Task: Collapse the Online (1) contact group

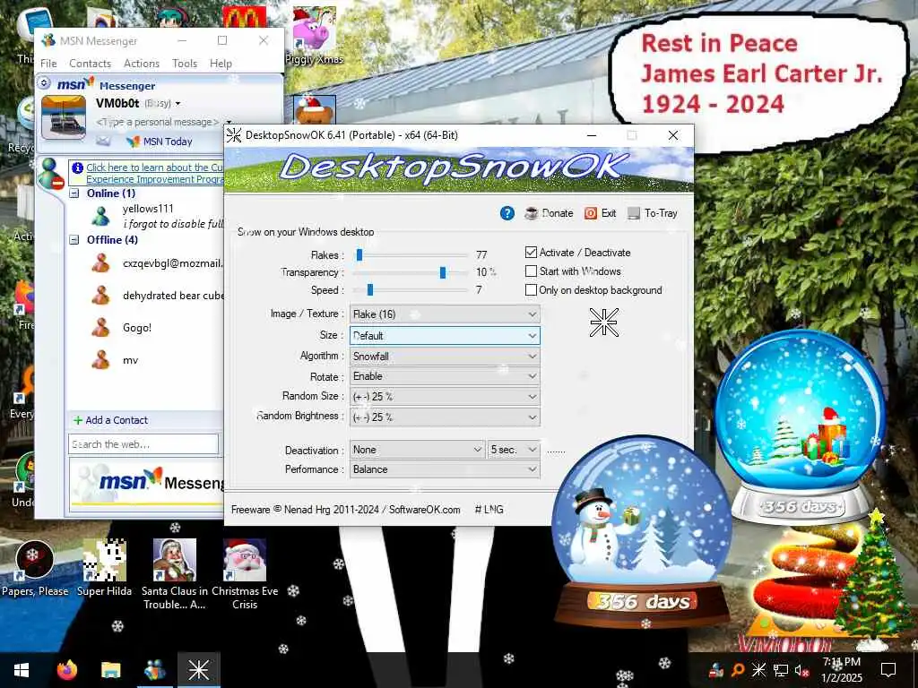Action: coord(74,193)
